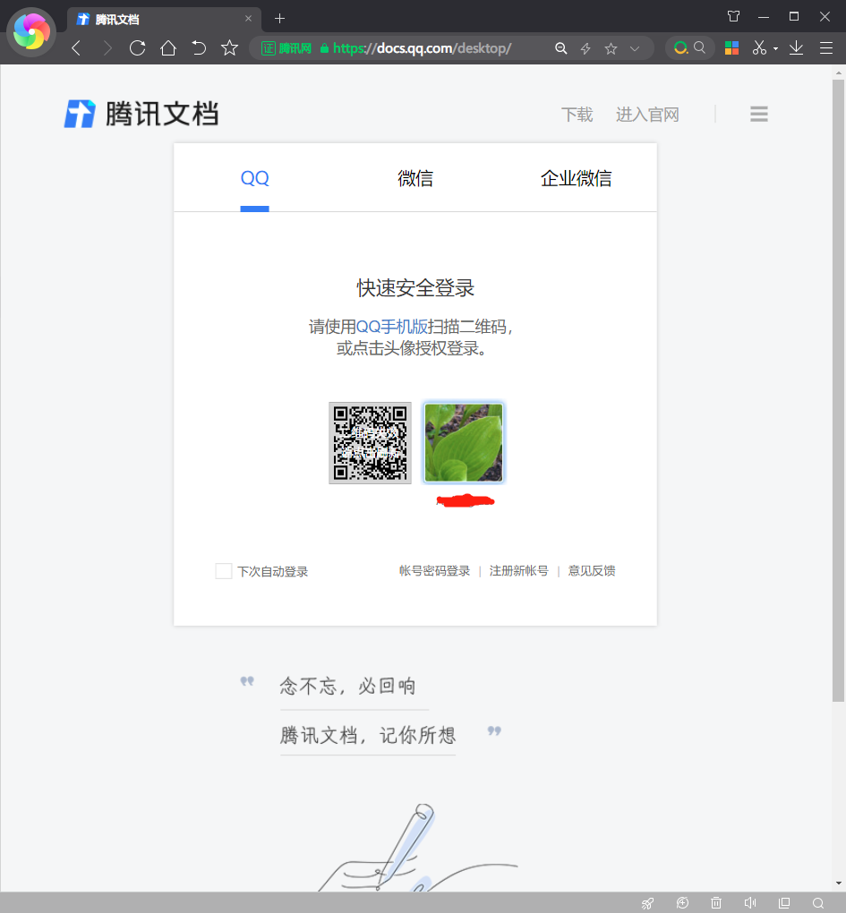Click the scrollbar down arrow
Screen dimensions: 846x913
click(x=839, y=883)
